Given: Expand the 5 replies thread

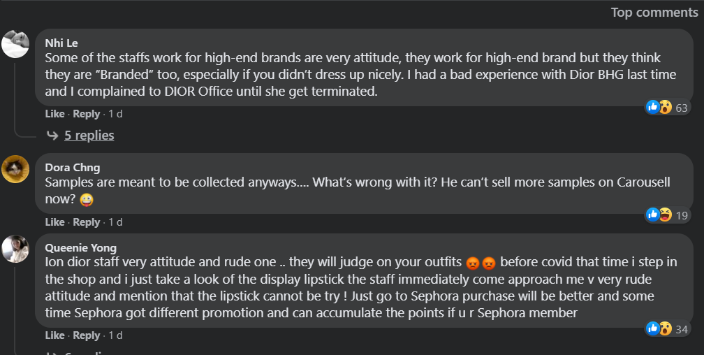Looking at the screenshot, I should [x=89, y=136].
